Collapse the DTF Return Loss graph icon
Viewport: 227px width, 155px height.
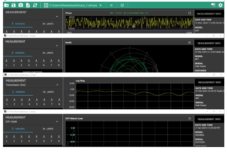pos(190,118)
